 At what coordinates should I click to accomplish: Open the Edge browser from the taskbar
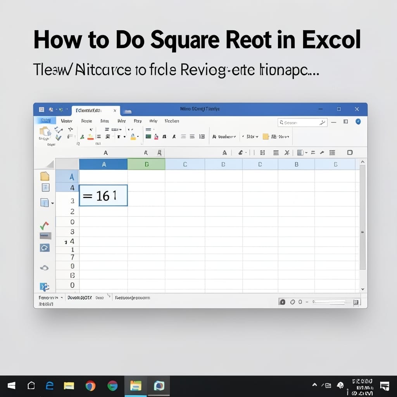[x=50, y=386]
